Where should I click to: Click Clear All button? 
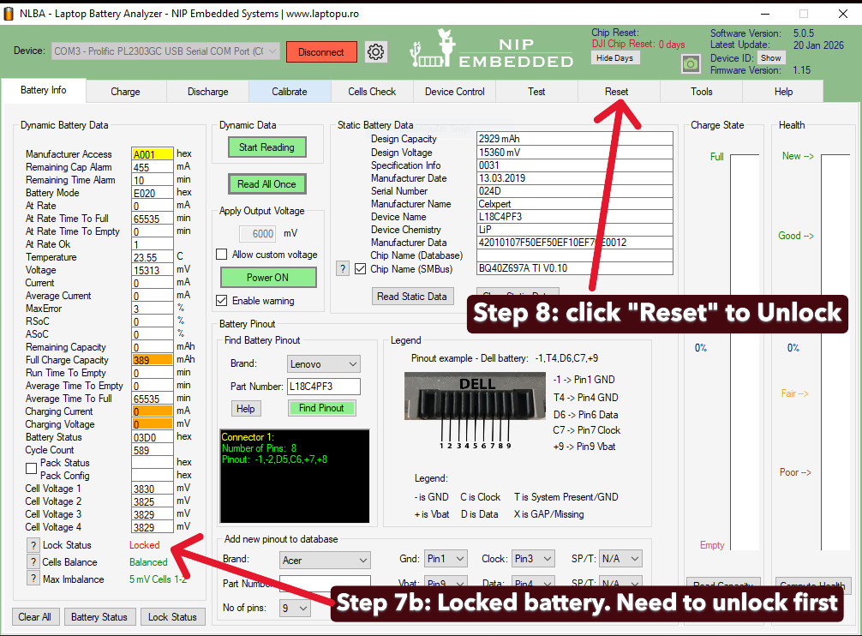point(34,617)
